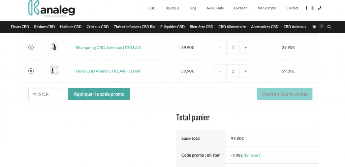Open Avis Clients in top menu
The width and height of the screenshot is (345, 167).
click(215, 8)
